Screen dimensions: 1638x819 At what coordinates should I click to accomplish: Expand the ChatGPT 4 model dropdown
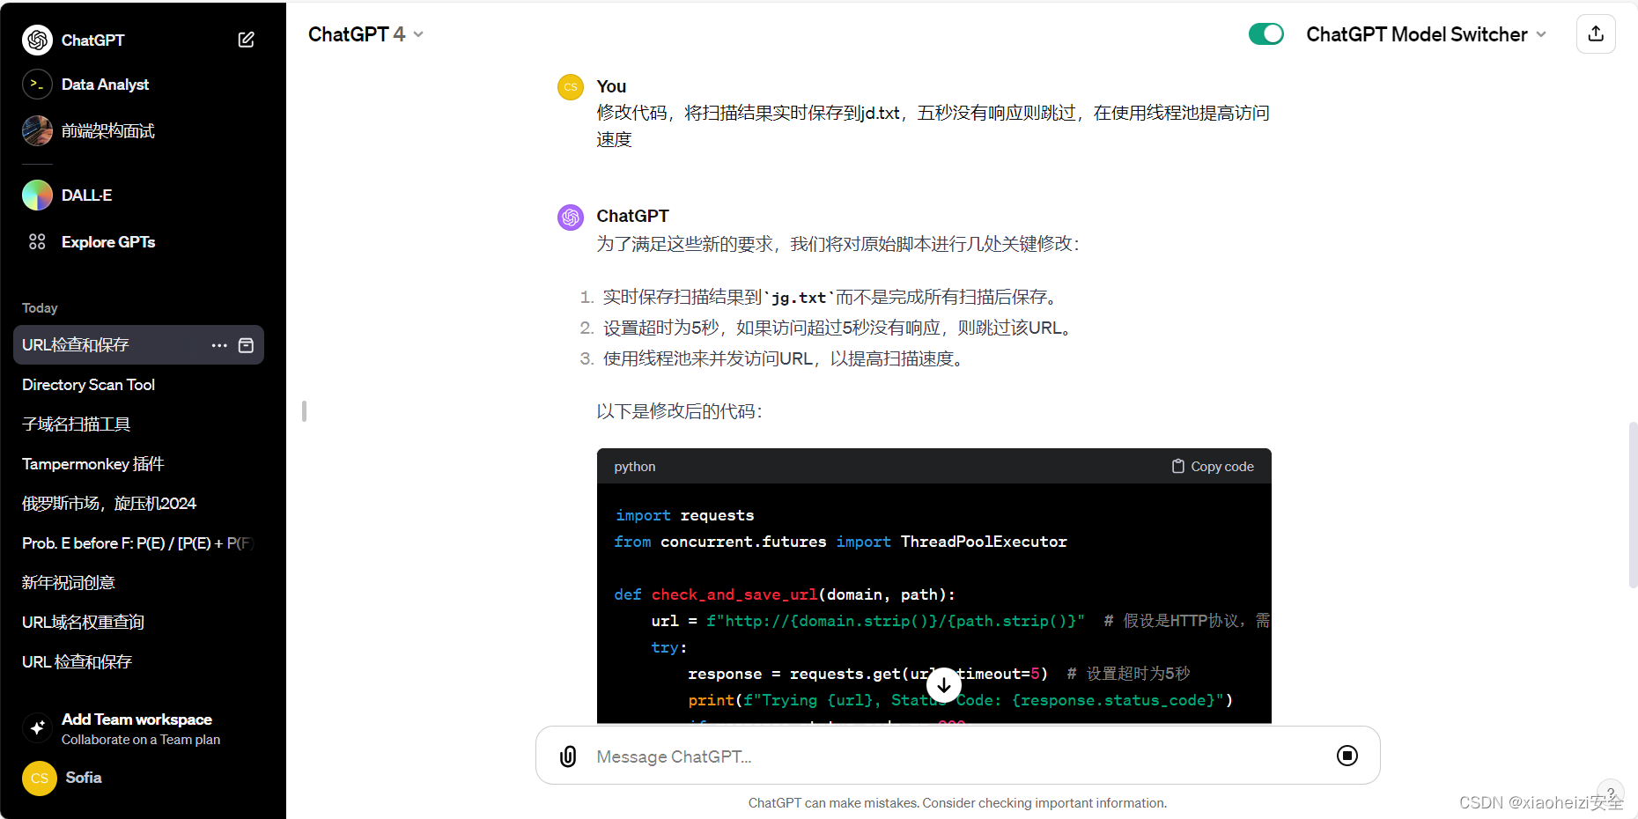[x=365, y=34]
